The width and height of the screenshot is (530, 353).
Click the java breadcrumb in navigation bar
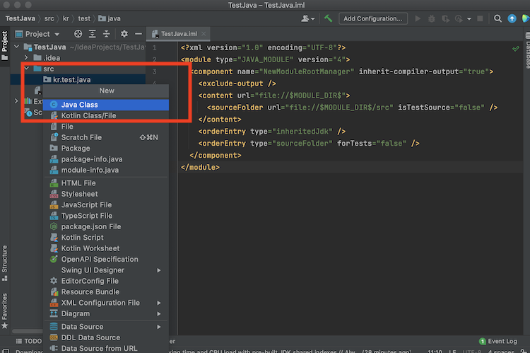[x=110, y=18]
